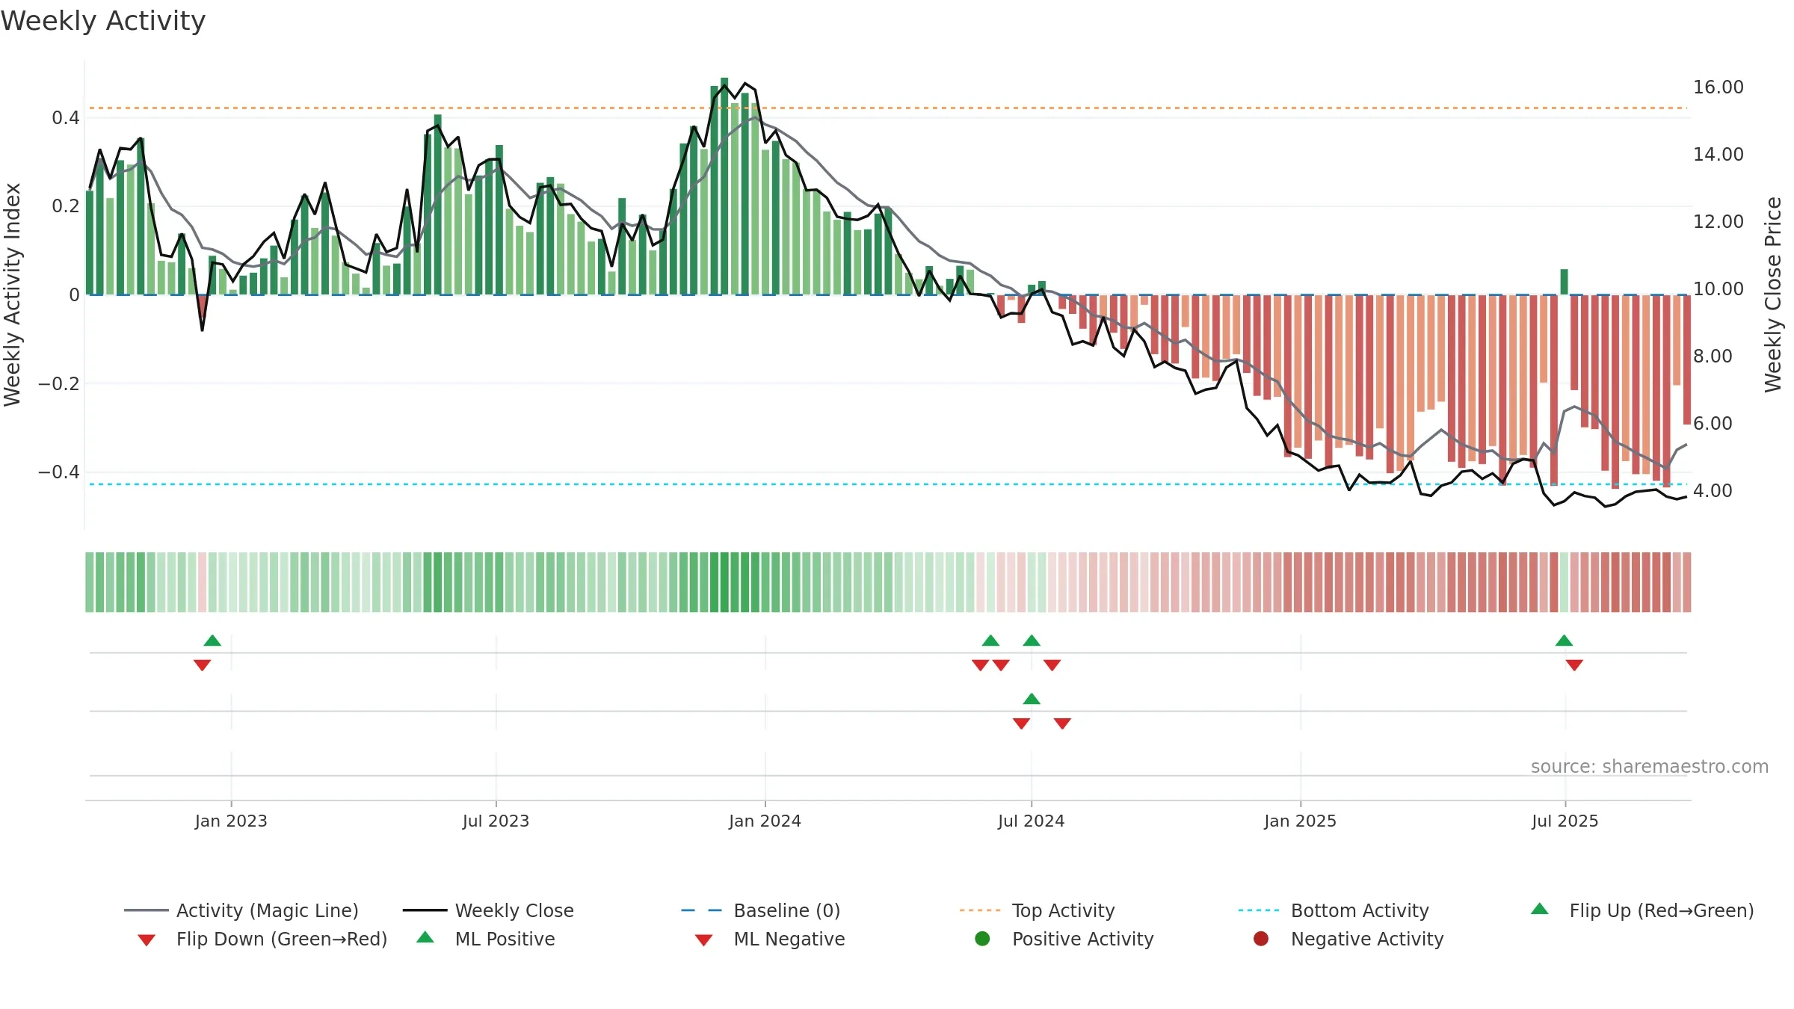The width and height of the screenshot is (1794, 1009).
Task: Click the lone green bar near Jul 2025
Action: click(x=1564, y=282)
